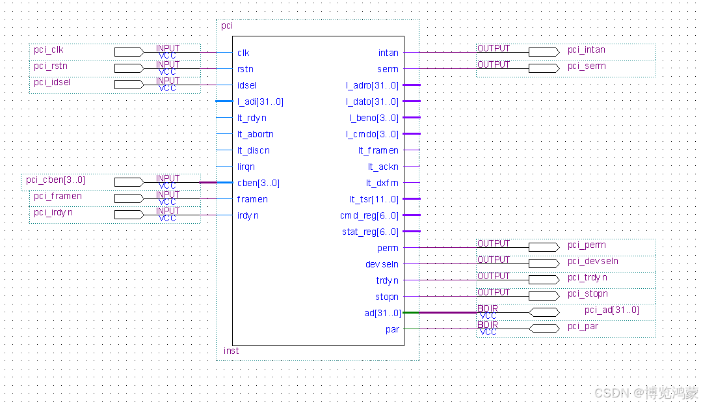Viewport: 701px width, 404px height.
Task: Click the pci_ad[31..0] pin name label
Action: 611,310
